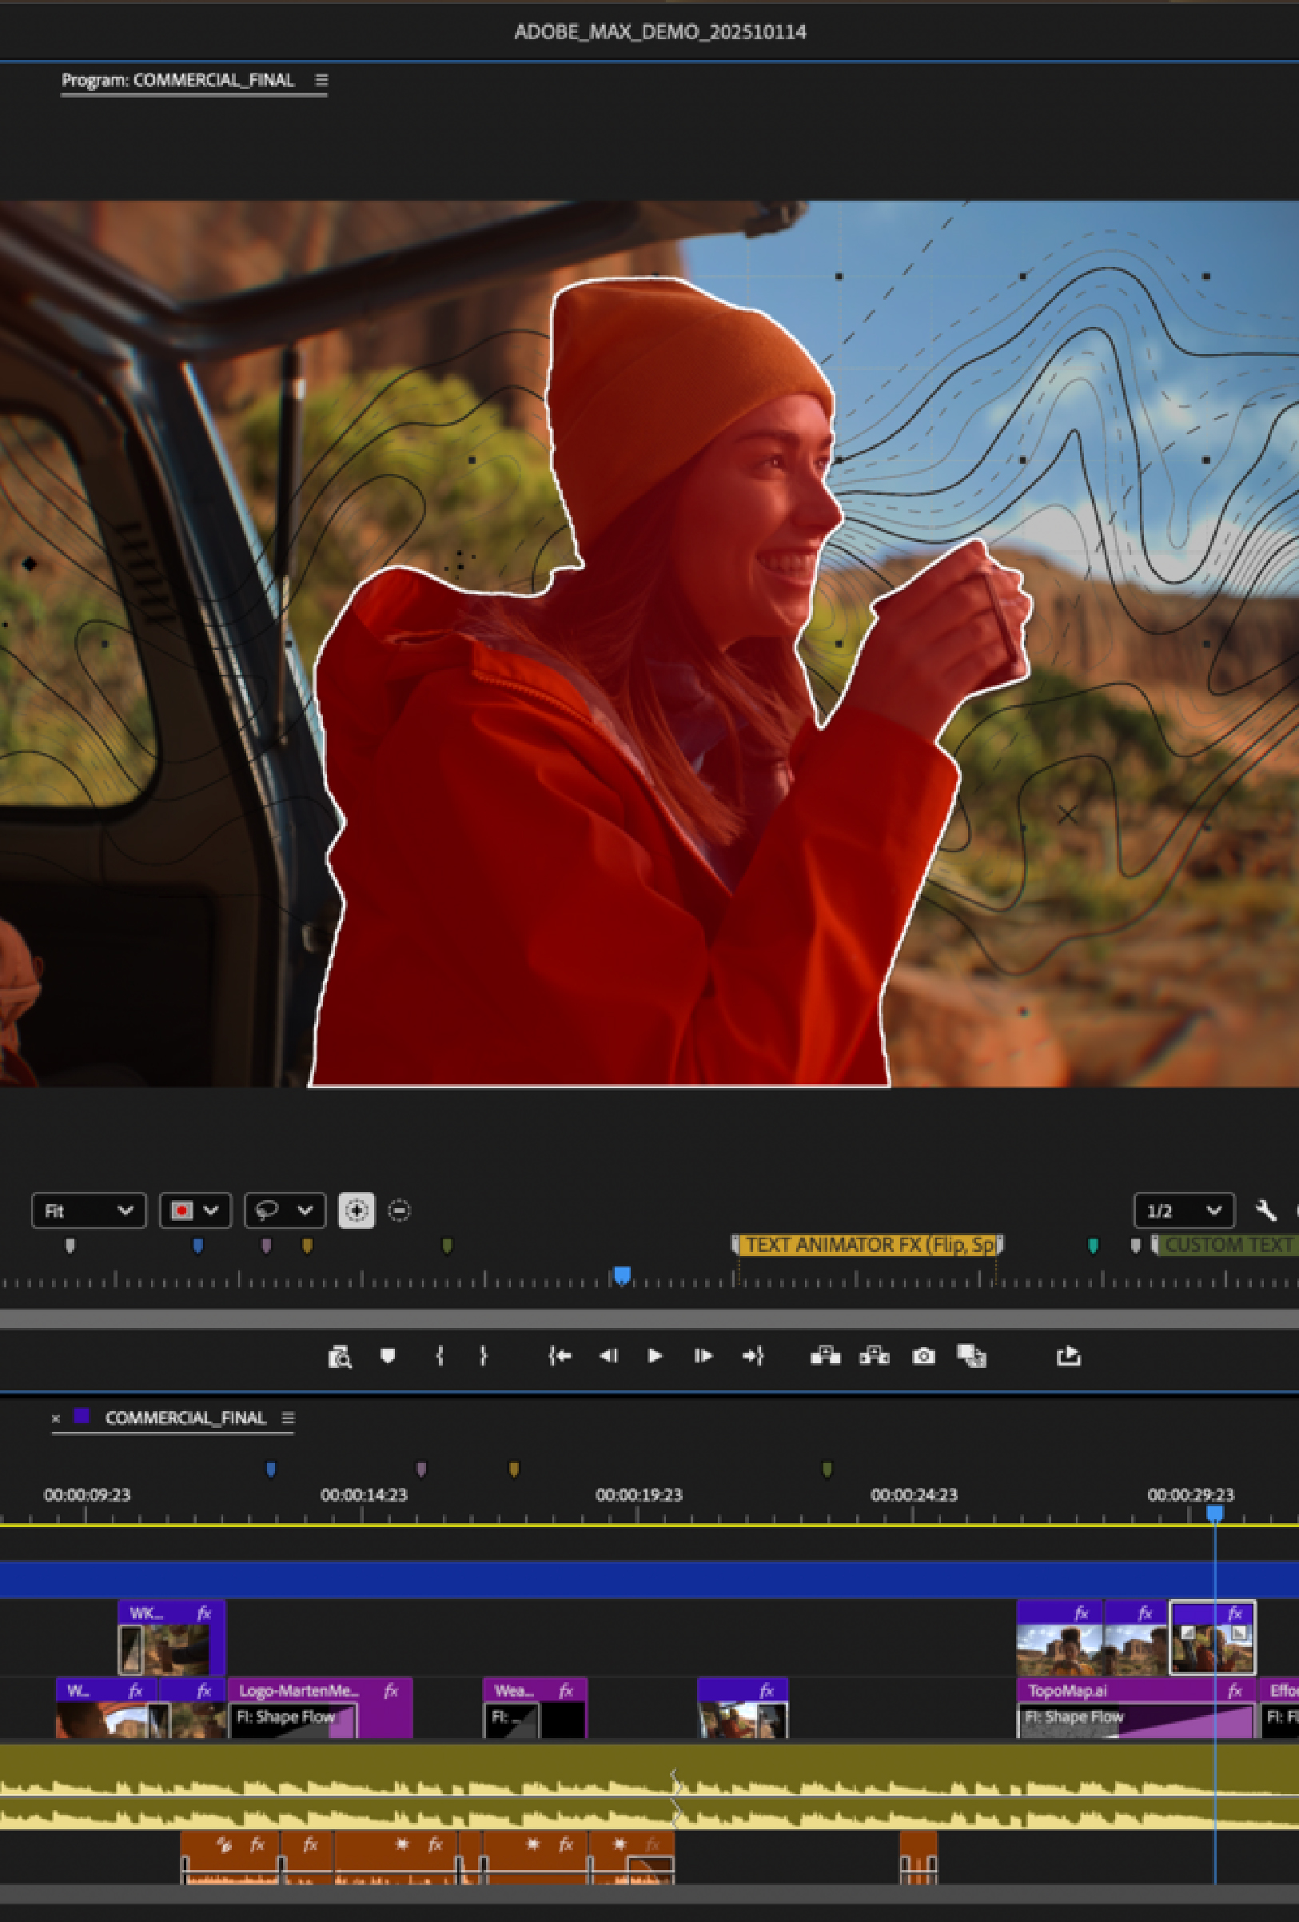Click the Mark In bracket icon
This screenshot has width=1299, height=1922.
tap(440, 1355)
